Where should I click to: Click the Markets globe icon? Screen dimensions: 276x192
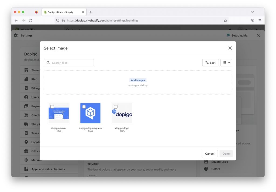tap(26, 160)
